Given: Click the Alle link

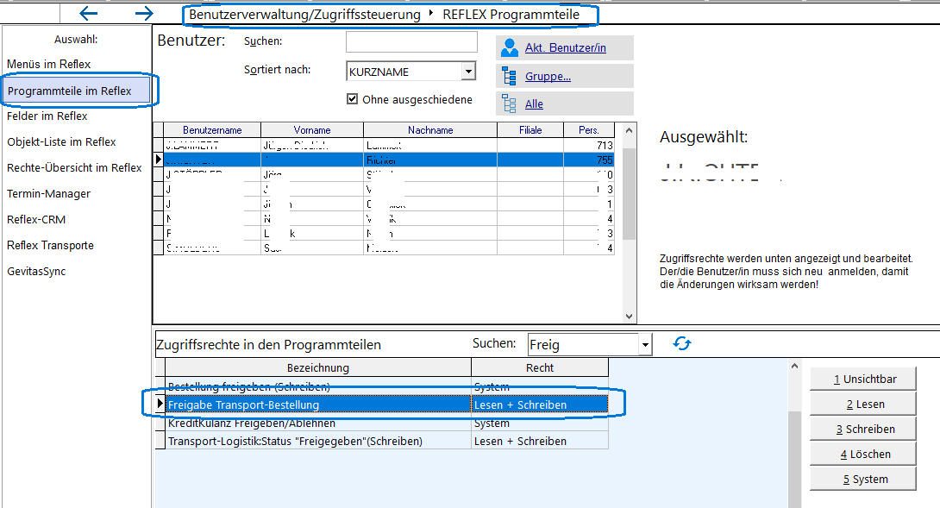Looking at the screenshot, I should point(534,103).
